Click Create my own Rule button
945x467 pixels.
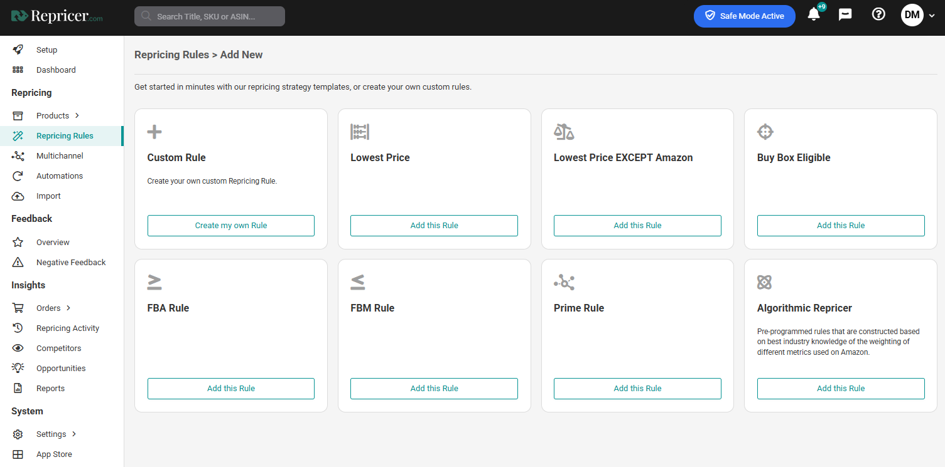(231, 226)
